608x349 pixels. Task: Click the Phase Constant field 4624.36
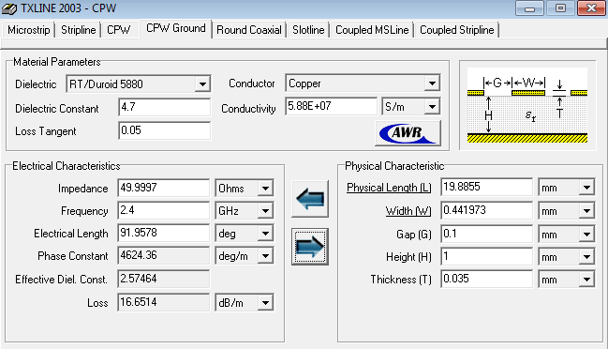[x=164, y=255]
